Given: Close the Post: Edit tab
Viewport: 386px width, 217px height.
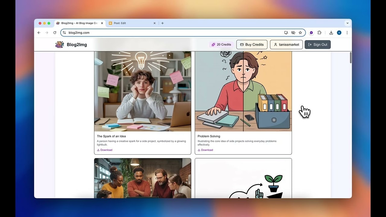Looking at the screenshot, I should [x=155, y=23].
